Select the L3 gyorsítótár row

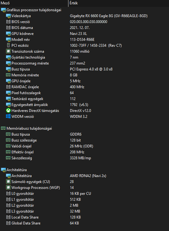(x=23, y=211)
